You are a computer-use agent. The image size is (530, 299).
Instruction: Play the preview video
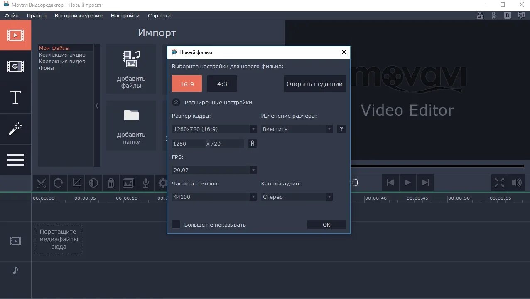[x=407, y=183]
